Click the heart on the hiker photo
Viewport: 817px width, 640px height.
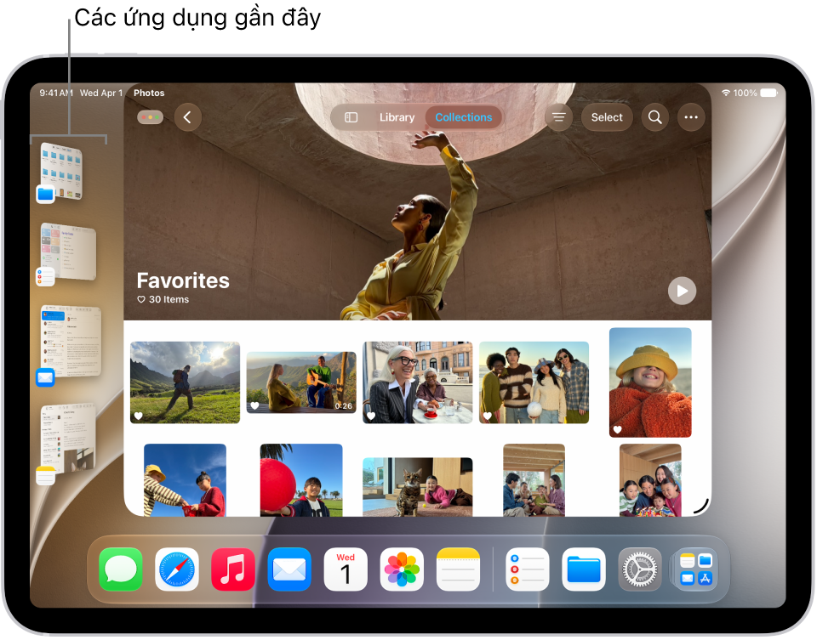pyautogui.click(x=138, y=416)
